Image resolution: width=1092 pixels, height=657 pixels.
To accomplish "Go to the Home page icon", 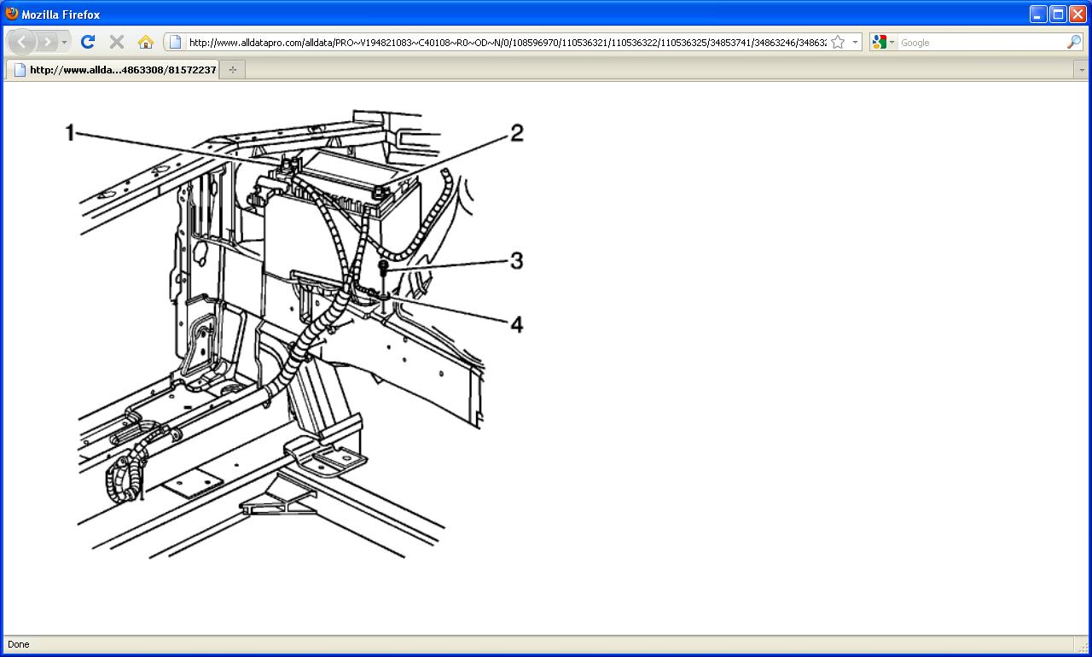I will coord(146,42).
